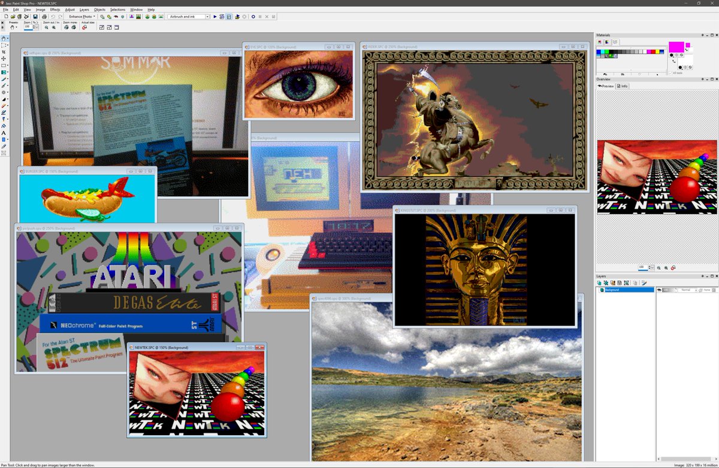
Task: Select the Move tool in left toolbar
Action: pyautogui.click(x=4, y=59)
